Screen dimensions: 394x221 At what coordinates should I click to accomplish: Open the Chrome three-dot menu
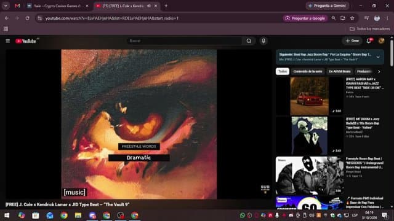pyautogui.click(x=387, y=18)
